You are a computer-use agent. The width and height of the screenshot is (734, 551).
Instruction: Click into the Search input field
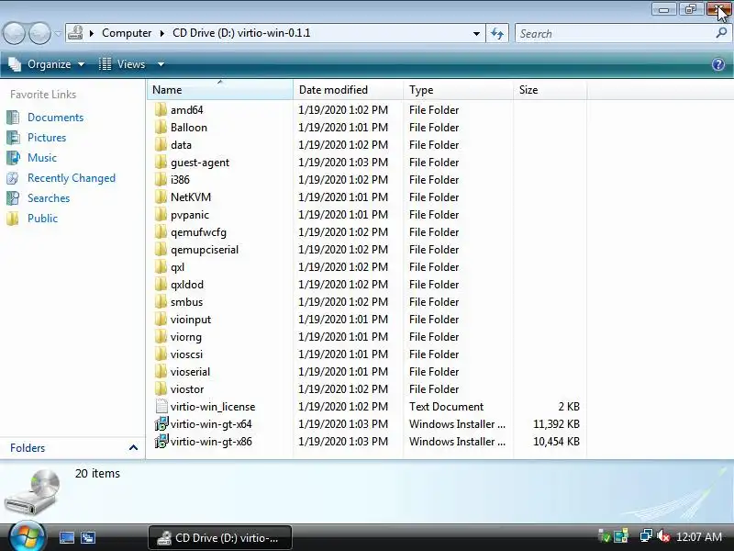616,33
